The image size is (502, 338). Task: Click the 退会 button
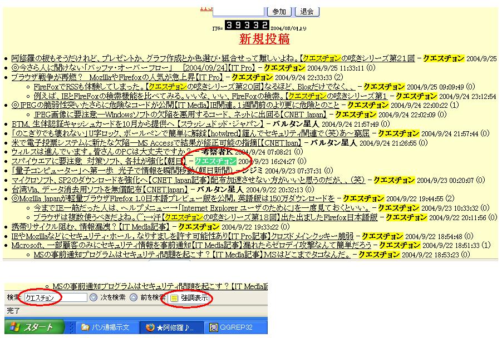point(307,12)
